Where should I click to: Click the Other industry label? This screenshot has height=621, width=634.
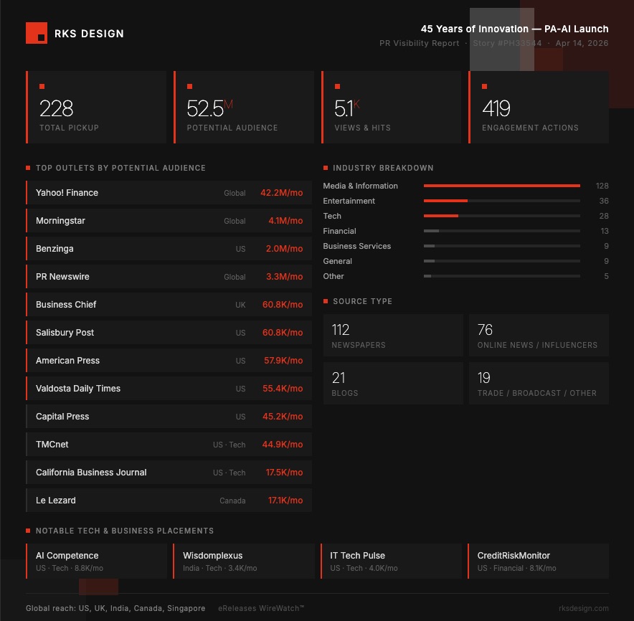[333, 276]
